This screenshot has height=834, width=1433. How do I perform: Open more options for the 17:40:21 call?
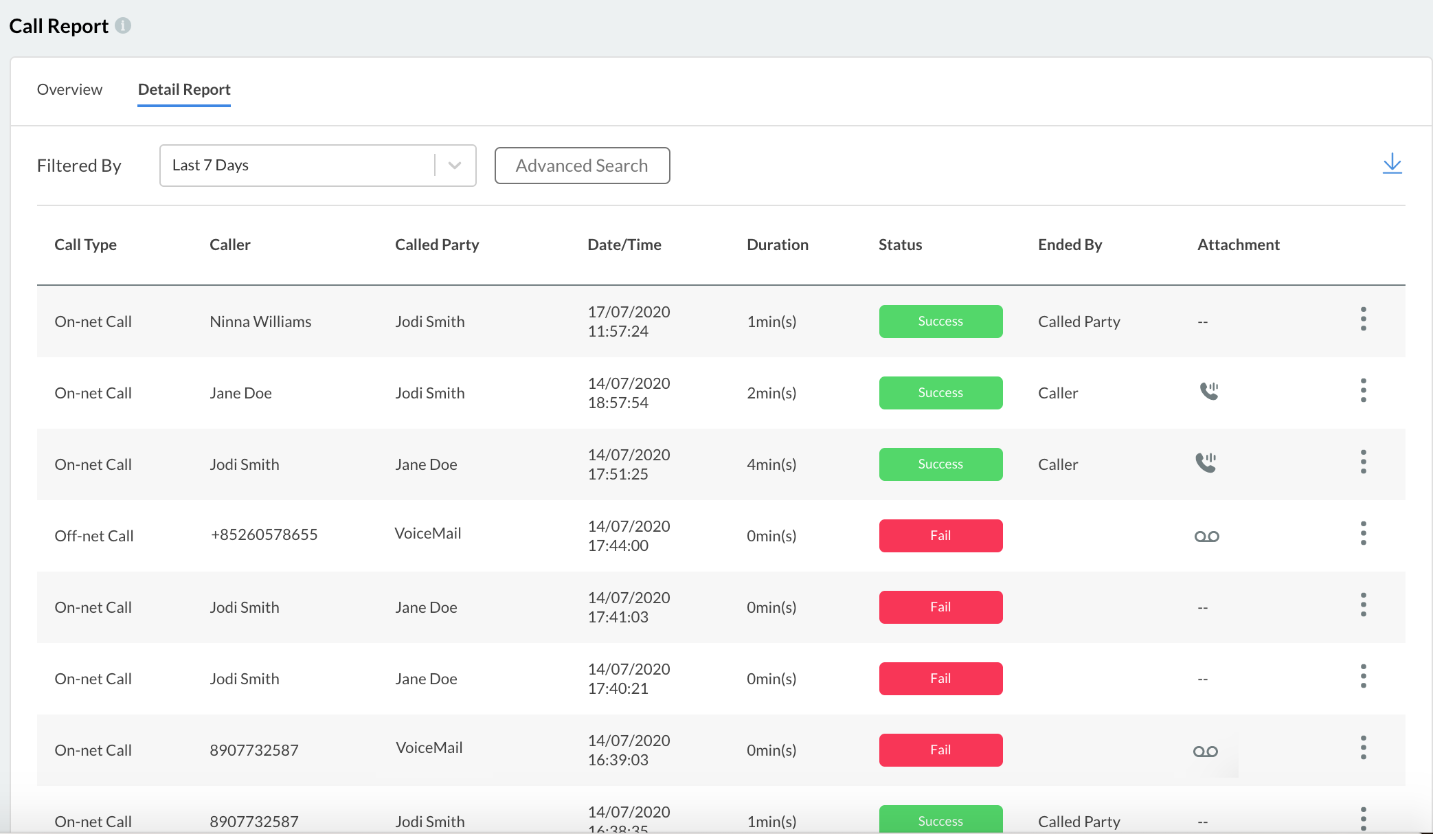(1363, 676)
